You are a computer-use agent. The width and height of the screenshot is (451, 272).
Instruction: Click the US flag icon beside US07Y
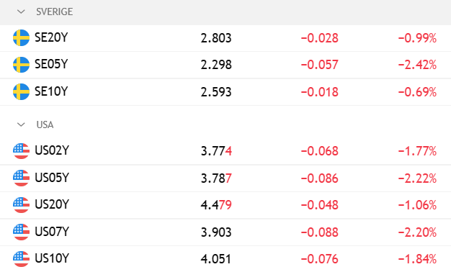[x=22, y=232]
